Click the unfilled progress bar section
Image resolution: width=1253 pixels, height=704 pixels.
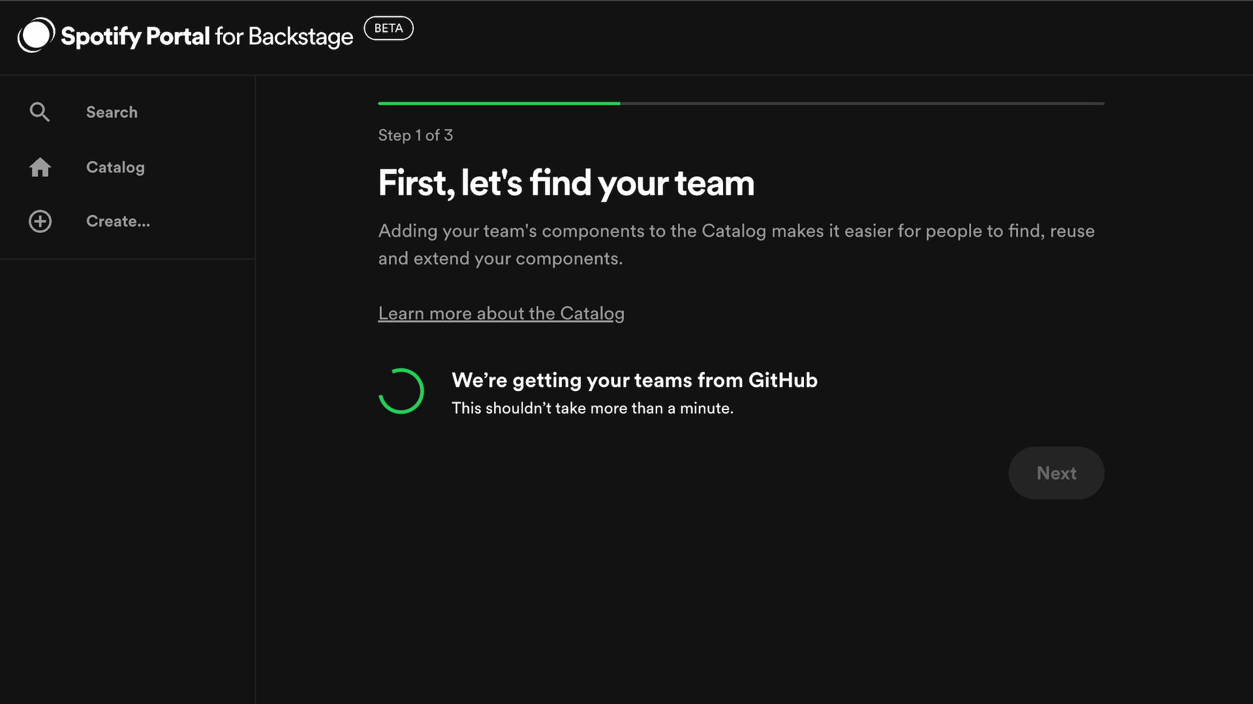pos(861,102)
